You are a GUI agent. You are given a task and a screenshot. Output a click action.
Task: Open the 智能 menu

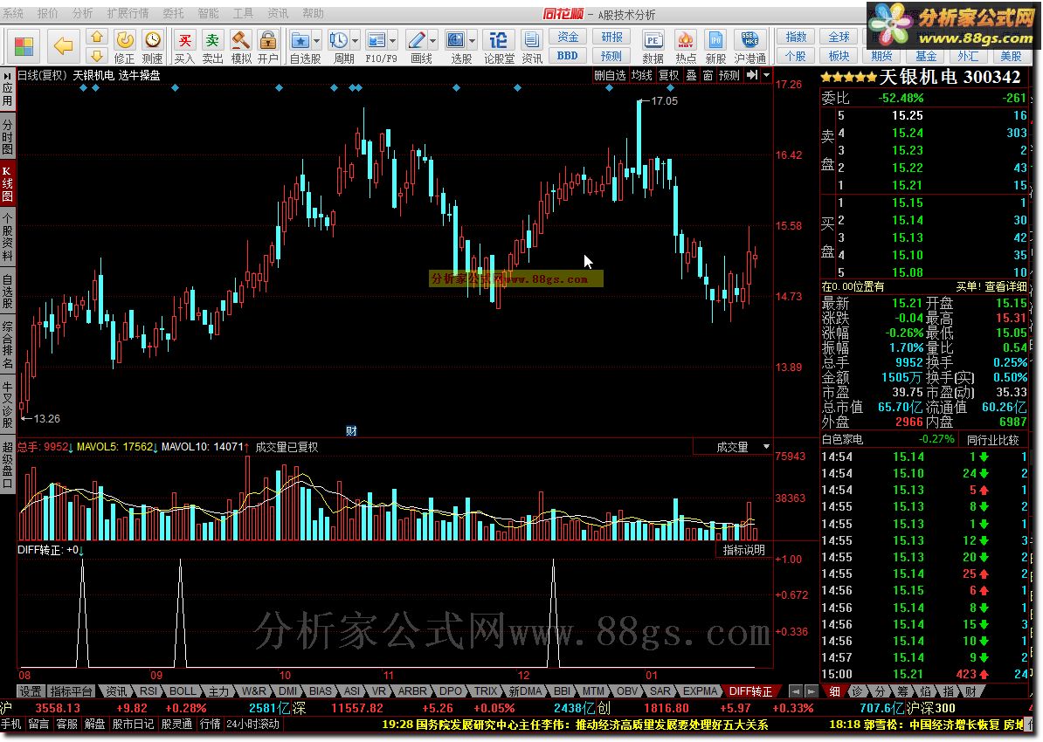point(208,13)
